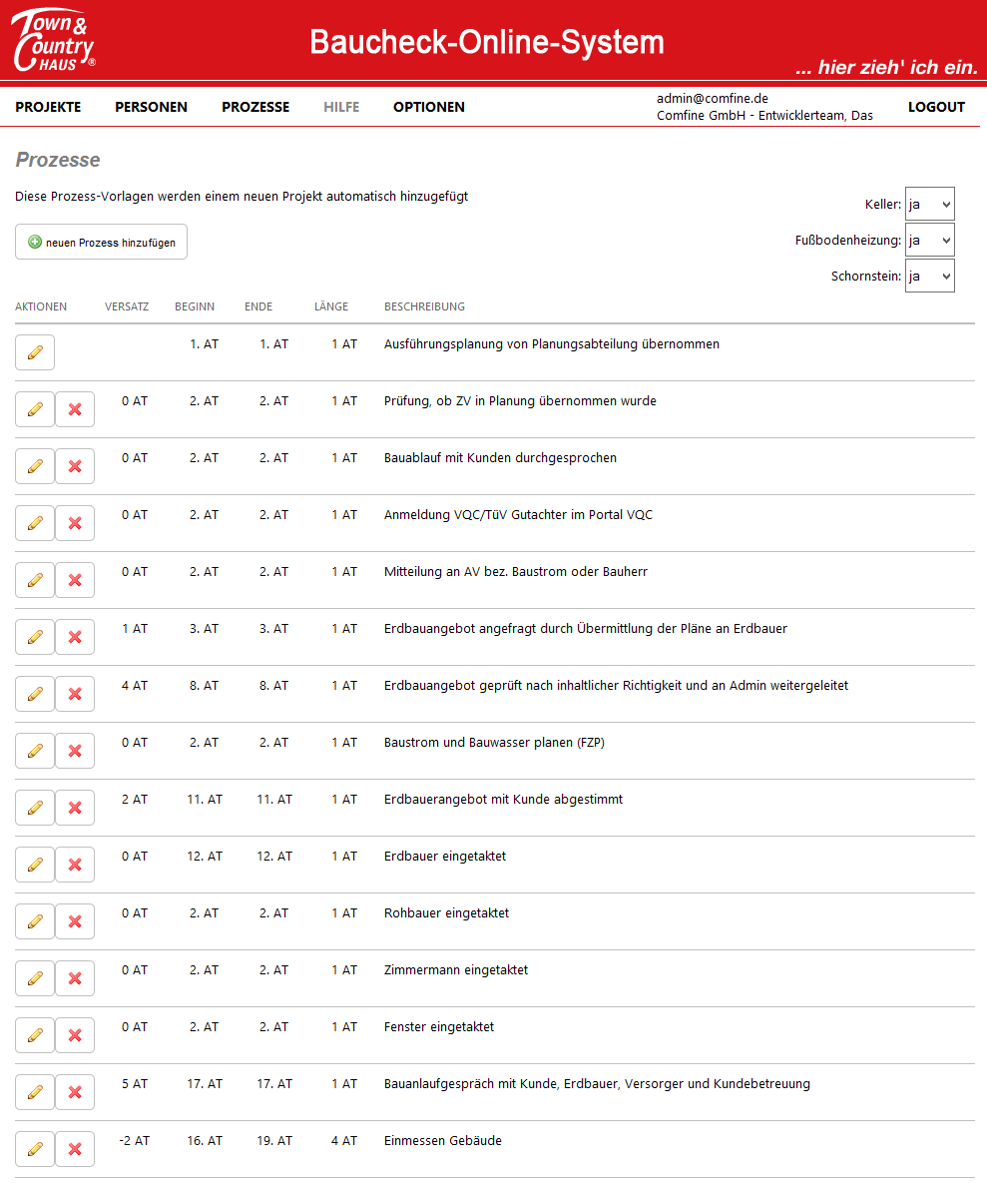
Task: Edit the 'Bauanlaufgespräch mit Kunde' process
Action: tap(35, 1092)
